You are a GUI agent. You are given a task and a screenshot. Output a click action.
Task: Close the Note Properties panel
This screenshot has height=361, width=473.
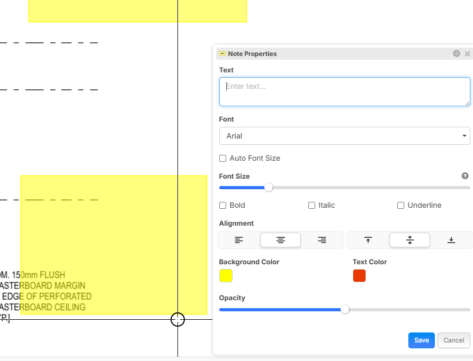467,54
